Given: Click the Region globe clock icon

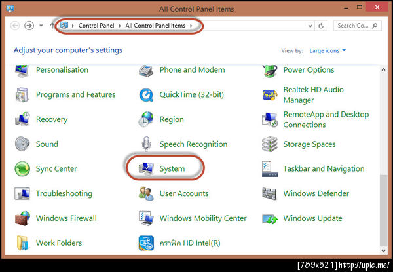Looking at the screenshot, I should coord(146,119).
